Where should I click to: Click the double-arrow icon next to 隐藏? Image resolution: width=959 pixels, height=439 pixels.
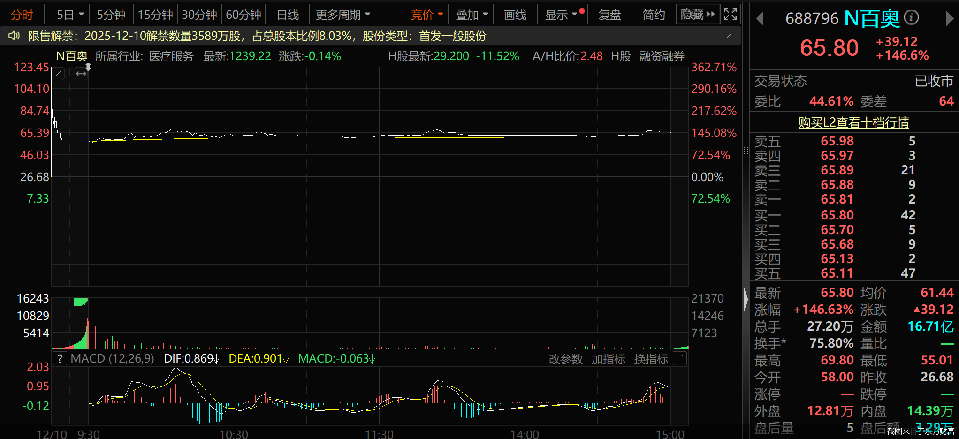[710, 14]
